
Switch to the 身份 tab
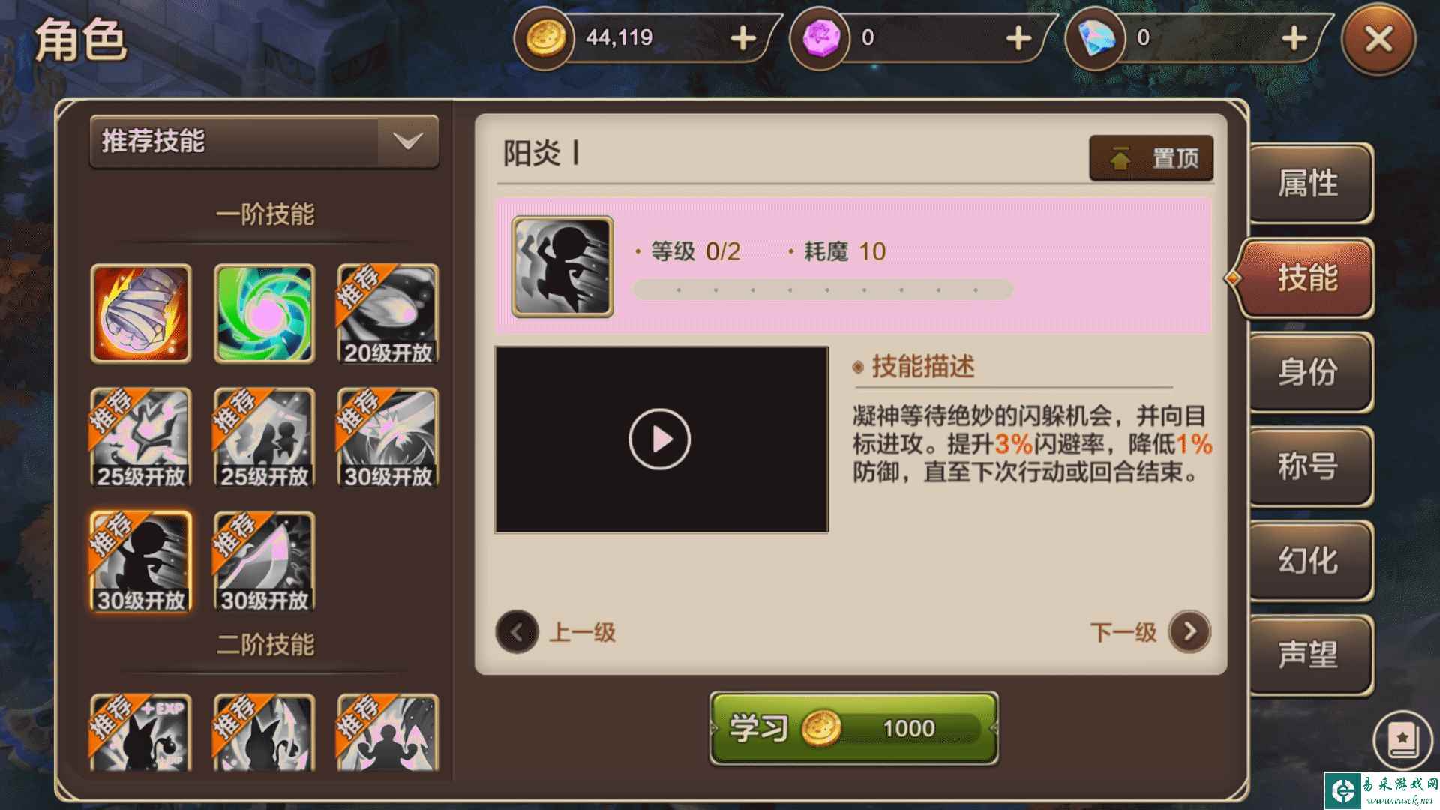[x=1309, y=372]
